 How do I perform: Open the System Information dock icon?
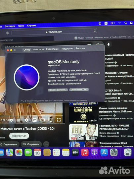tap(128, 152)
